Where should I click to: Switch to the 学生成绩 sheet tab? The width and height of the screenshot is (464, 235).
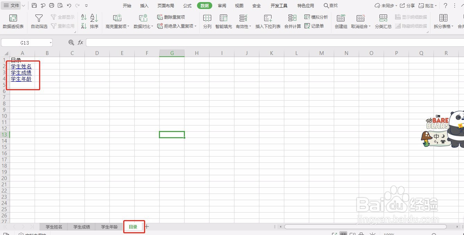tap(82, 227)
